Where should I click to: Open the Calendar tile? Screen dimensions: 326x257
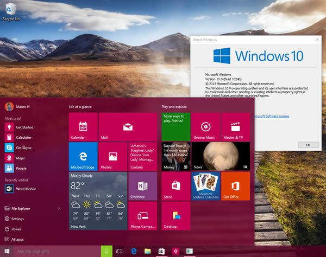83,127
